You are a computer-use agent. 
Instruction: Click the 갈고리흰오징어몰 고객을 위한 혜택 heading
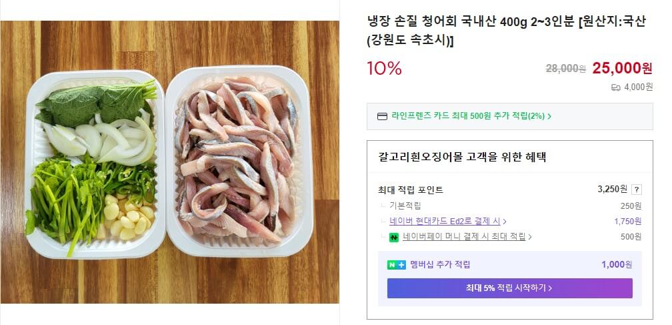[x=462, y=157]
